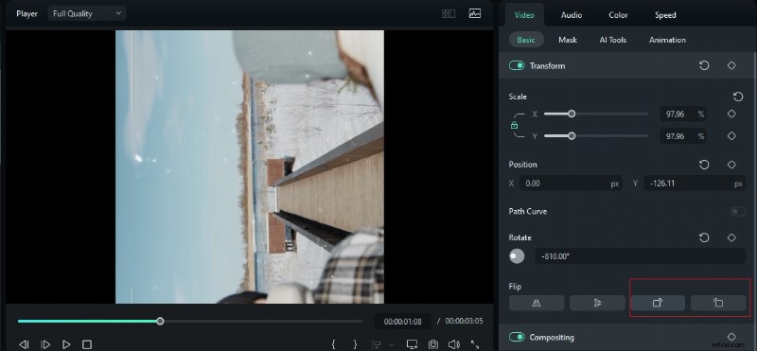Image resolution: width=757 pixels, height=351 pixels.
Task: Switch to the Color tab
Action: [618, 15]
